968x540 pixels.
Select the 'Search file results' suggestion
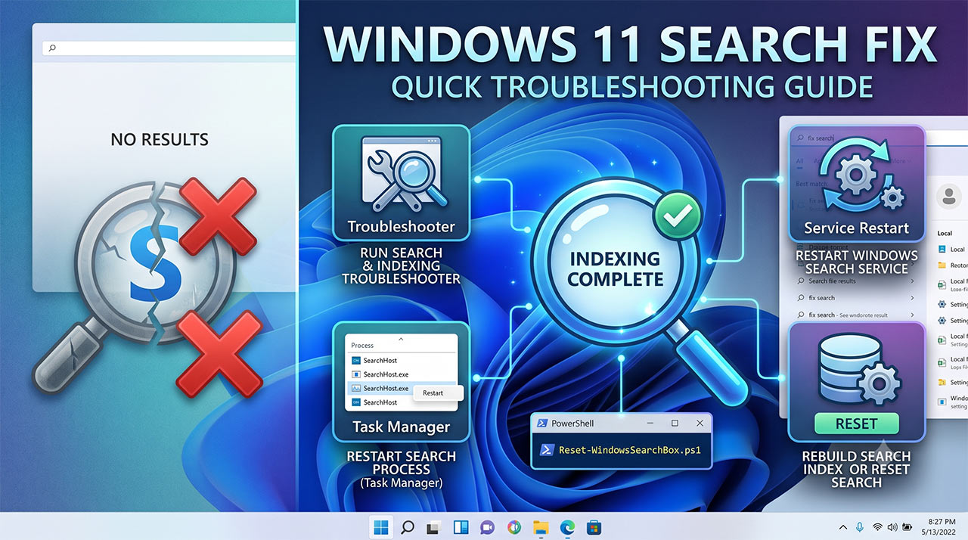click(x=855, y=281)
